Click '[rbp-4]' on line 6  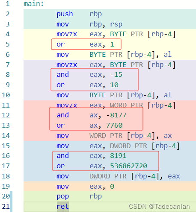pos(141,55)
